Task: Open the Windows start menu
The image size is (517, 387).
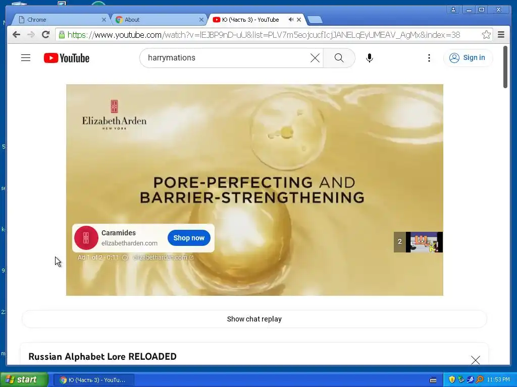Action: tap(24, 380)
